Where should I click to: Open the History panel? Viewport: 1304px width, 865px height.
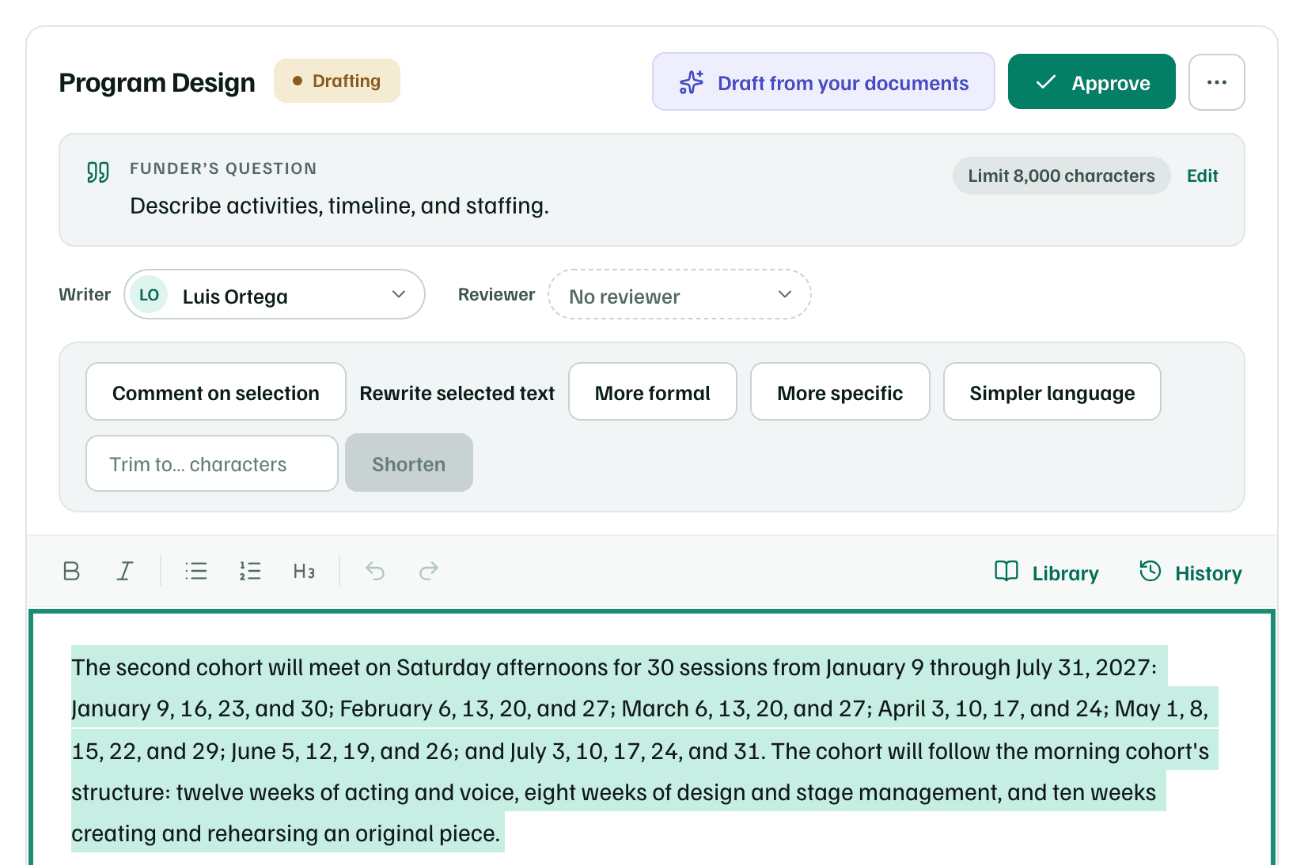1190,572
